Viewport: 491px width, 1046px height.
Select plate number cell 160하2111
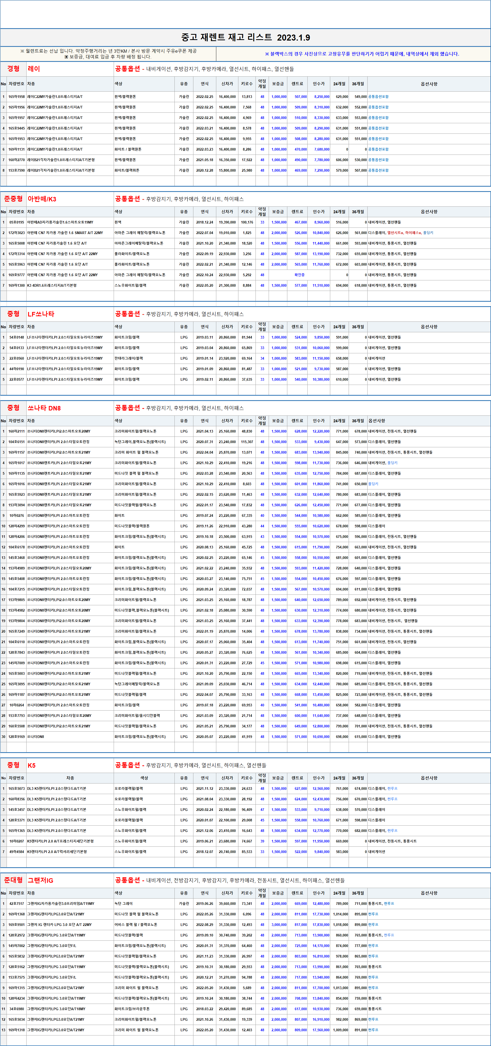[17, 431]
